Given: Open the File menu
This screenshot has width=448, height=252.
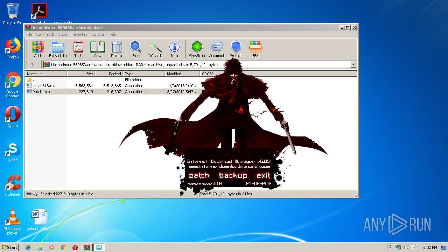Looking at the screenshot, I should click(29, 34).
